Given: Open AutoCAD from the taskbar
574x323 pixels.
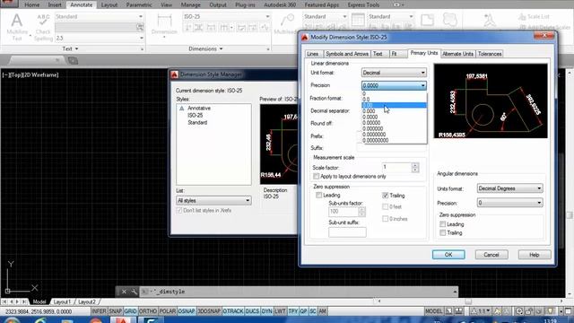Looking at the screenshot, I should [x=123, y=320].
